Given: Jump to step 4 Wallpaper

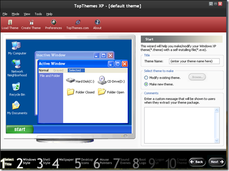Looking at the screenshot, I should click(63, 163).
